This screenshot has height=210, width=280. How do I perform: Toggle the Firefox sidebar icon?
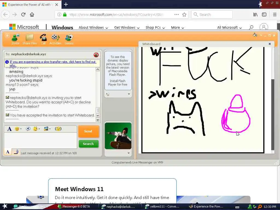264,14
